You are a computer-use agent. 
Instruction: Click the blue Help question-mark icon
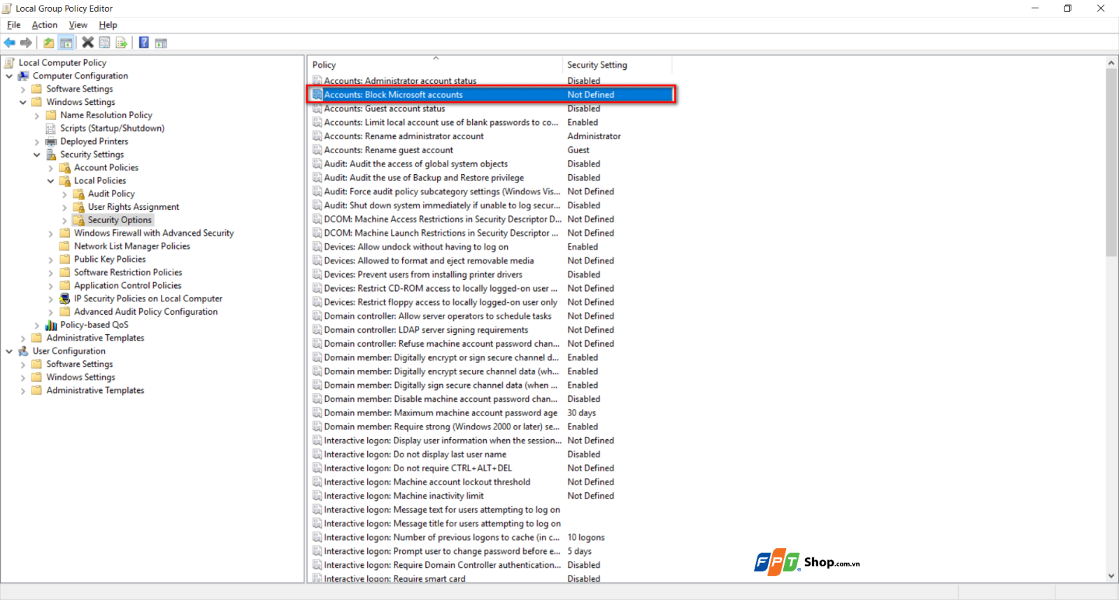click(x=143, y=43)
